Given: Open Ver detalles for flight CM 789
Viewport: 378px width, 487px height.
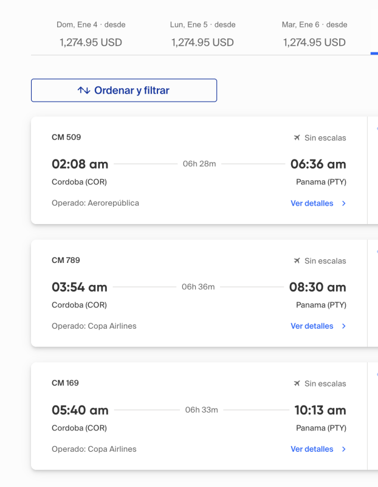Looking at the screenshot, I should [x=312, y=326].
